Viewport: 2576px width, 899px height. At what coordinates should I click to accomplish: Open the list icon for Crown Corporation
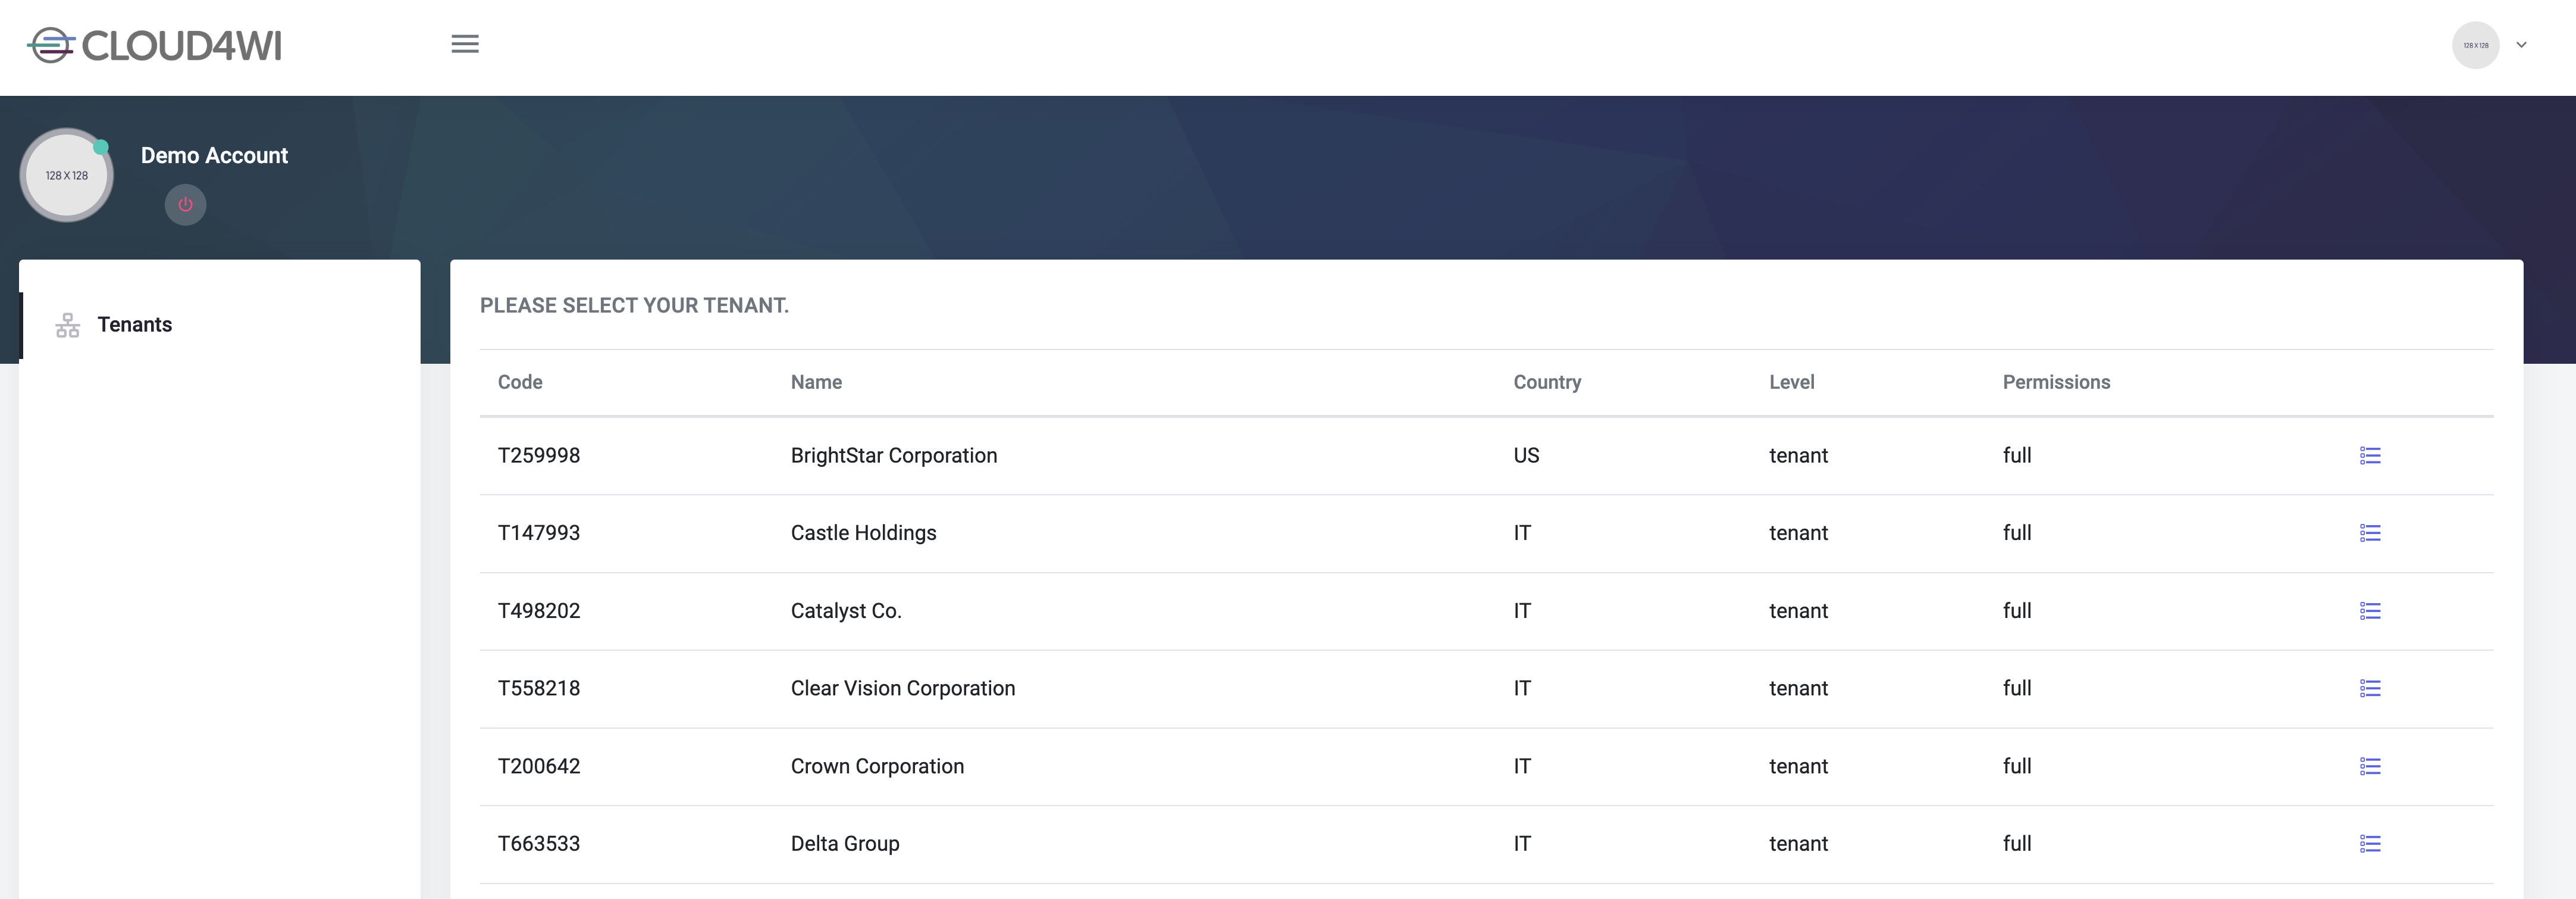pos(2370,767)
